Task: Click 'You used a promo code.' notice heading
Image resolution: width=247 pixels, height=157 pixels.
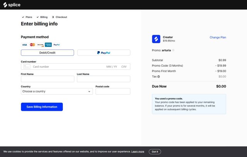Action: click(x=169, y=99)
